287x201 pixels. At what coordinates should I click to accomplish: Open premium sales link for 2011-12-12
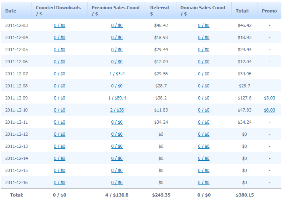coord(117,134)
